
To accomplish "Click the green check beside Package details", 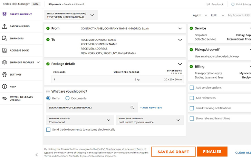I will tap(48, 64).
